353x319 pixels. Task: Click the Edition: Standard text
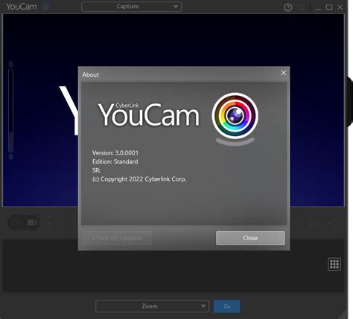pos(115,161)
